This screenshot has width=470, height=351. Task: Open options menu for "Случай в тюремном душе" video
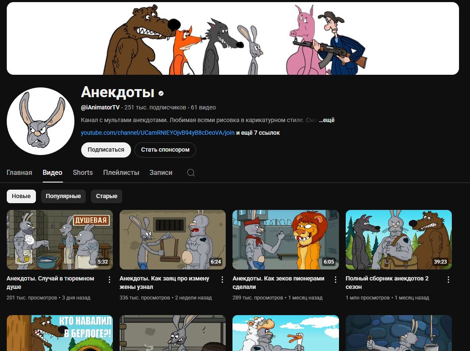point(109,280)
